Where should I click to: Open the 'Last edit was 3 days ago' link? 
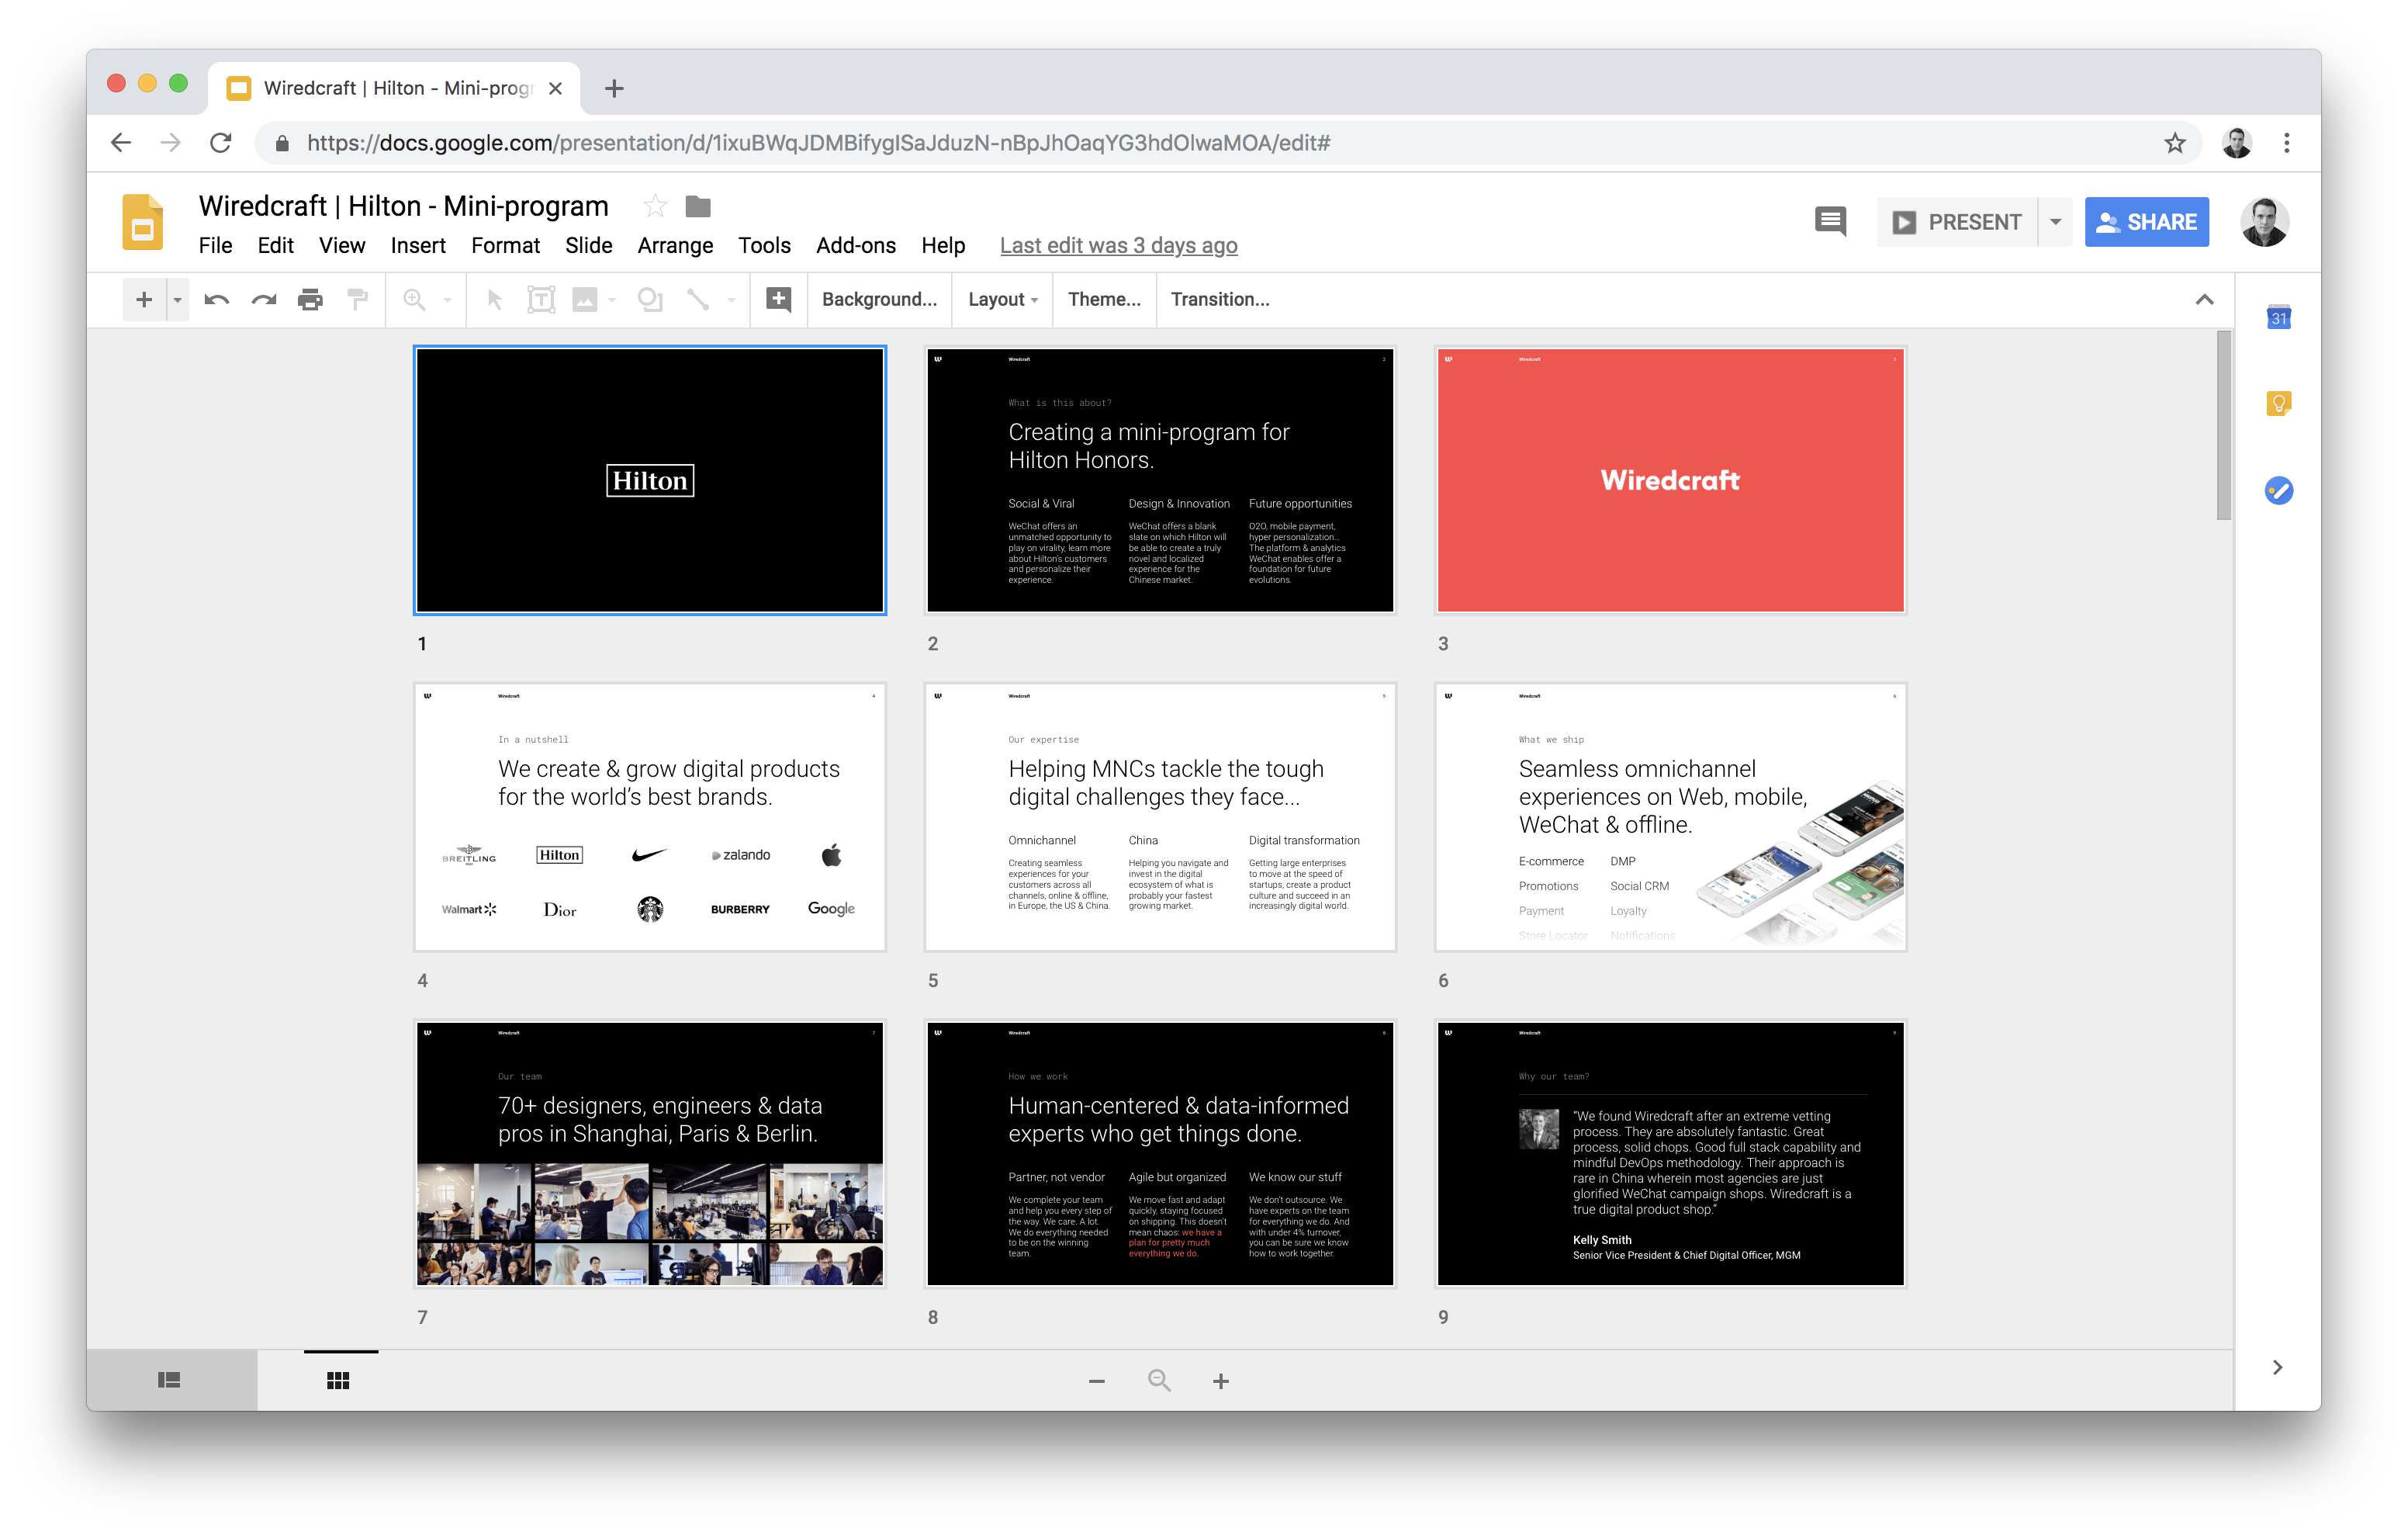point(1118,245)
